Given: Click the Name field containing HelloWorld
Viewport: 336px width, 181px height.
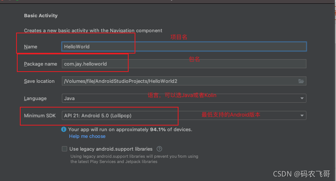Looking at the screenshot, I should (184, 46).
